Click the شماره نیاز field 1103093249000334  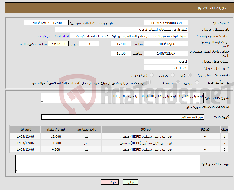166,23
